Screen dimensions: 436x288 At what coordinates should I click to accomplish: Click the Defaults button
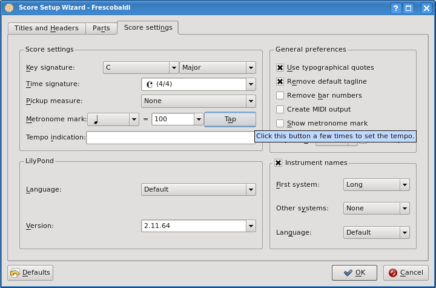click(x=30, y=273)
